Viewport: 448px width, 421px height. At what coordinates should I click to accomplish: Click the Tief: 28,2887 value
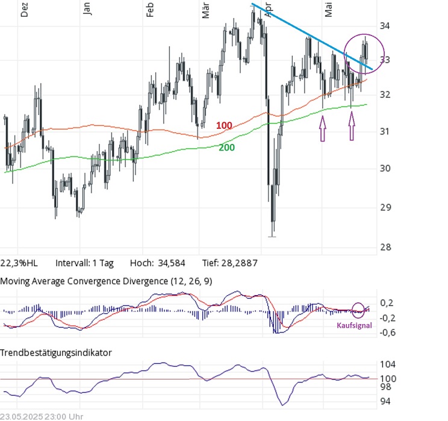point(229,263)
